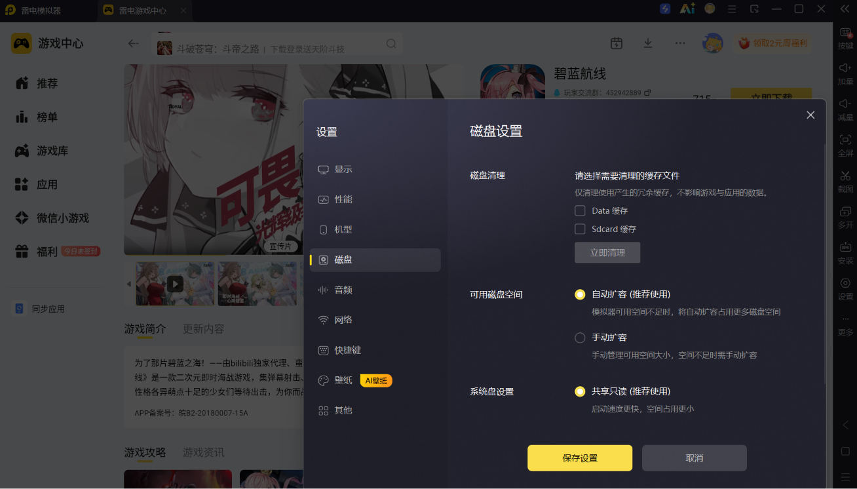857x489 pixels.
Task: Open 音频 settings category
Action: pos(375,290)
